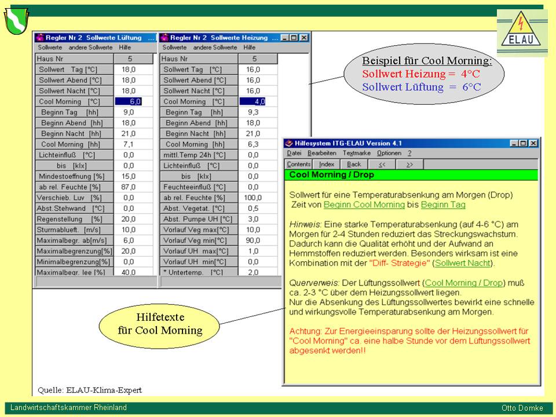Open Hilfe menu in Heizung window
Image resolution: width=556 pixels, height=417 pixels.
tap(249, 47)
